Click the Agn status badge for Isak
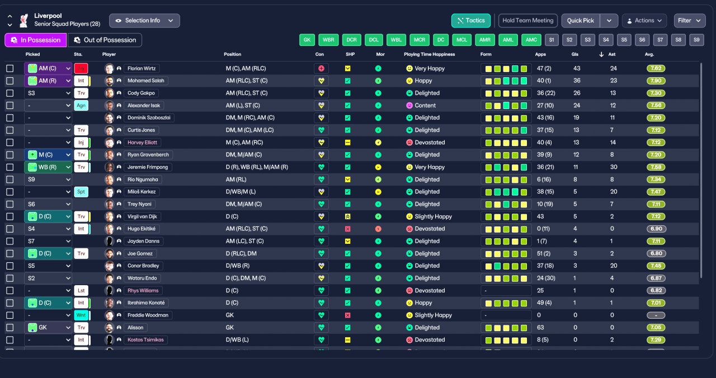The height and width of the screenshot is (378, 716). click(81, 105)
